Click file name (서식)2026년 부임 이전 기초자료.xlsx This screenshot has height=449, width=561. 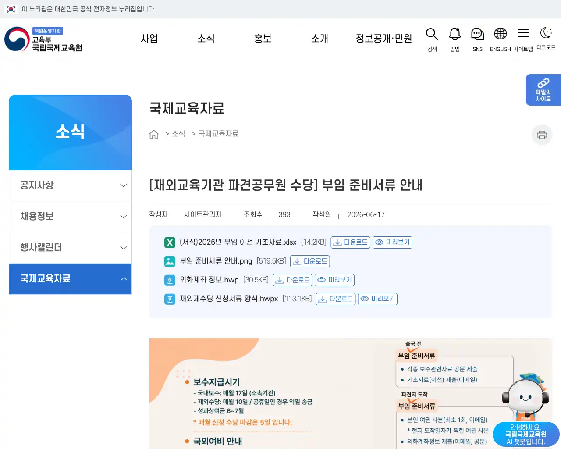click(238, 242)
